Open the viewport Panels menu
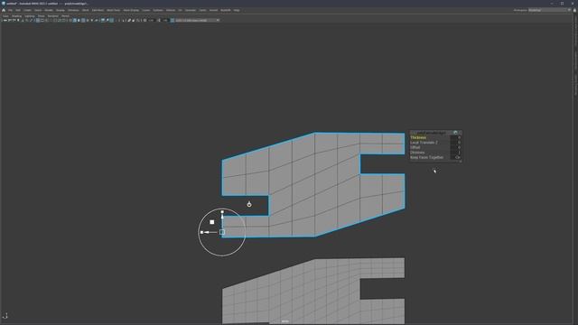 point(65,16)
